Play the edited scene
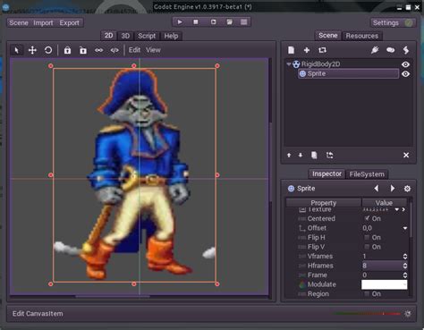 [213, 22]
